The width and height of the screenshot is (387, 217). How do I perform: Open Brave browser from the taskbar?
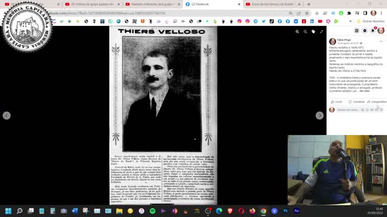coord(230,211)
